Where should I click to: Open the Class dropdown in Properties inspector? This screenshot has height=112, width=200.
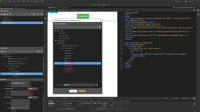tap(88, 103)
